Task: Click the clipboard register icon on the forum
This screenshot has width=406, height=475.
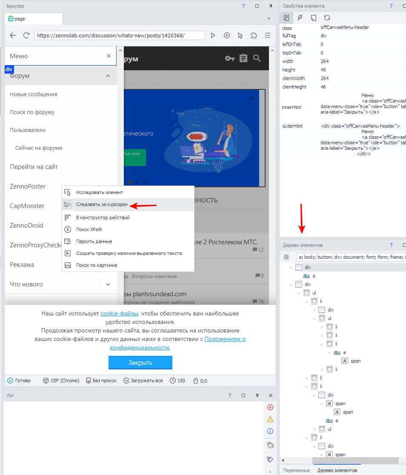Action: (243, 58)
